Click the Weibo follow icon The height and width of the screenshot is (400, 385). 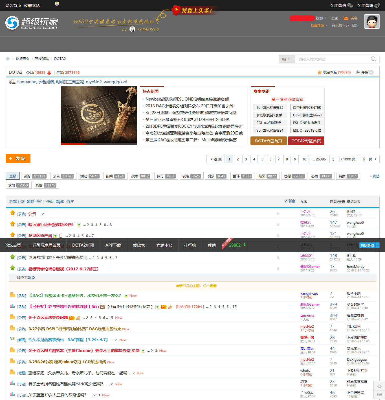[x=377, y=5]
